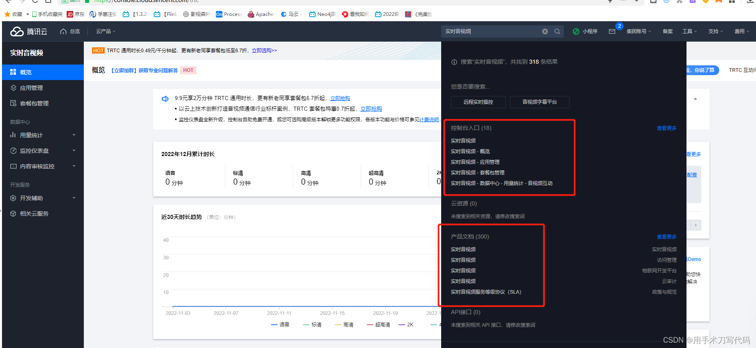Click 查看更多 beside 控制台入口

(x=666, y=128)
